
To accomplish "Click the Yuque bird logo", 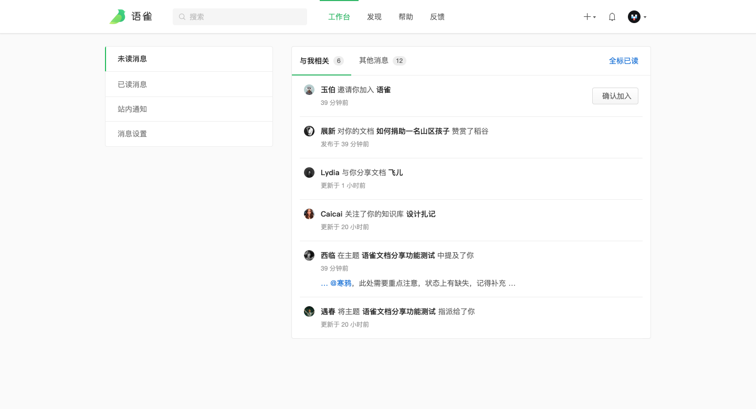I will pyautogui.click(x=117, y=17).
